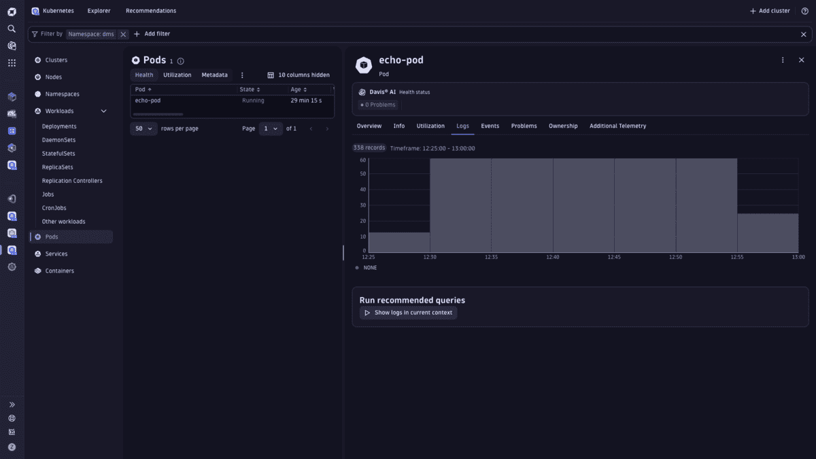Screen dimensions: 816x459
Task: Switch to the Events tab
Action: [490, 126]
